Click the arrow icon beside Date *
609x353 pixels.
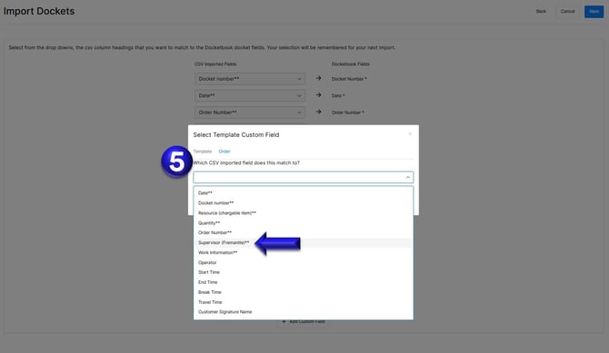318,95
